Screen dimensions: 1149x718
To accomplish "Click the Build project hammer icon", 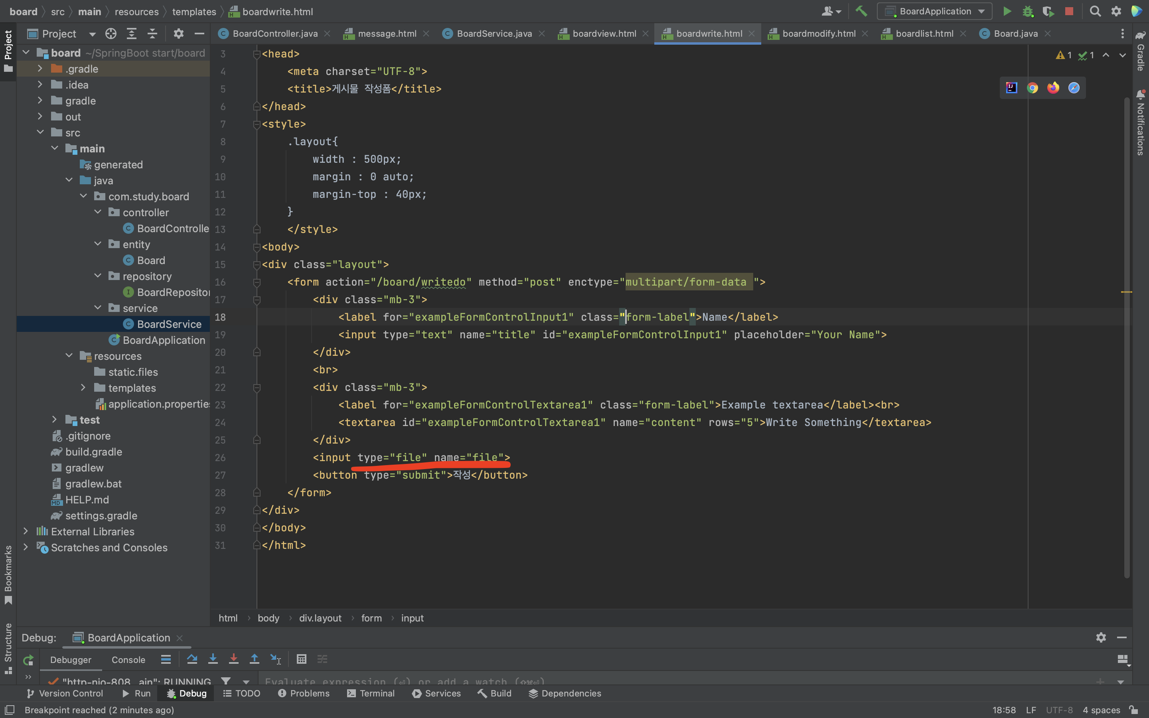I will tap(861, 12).
